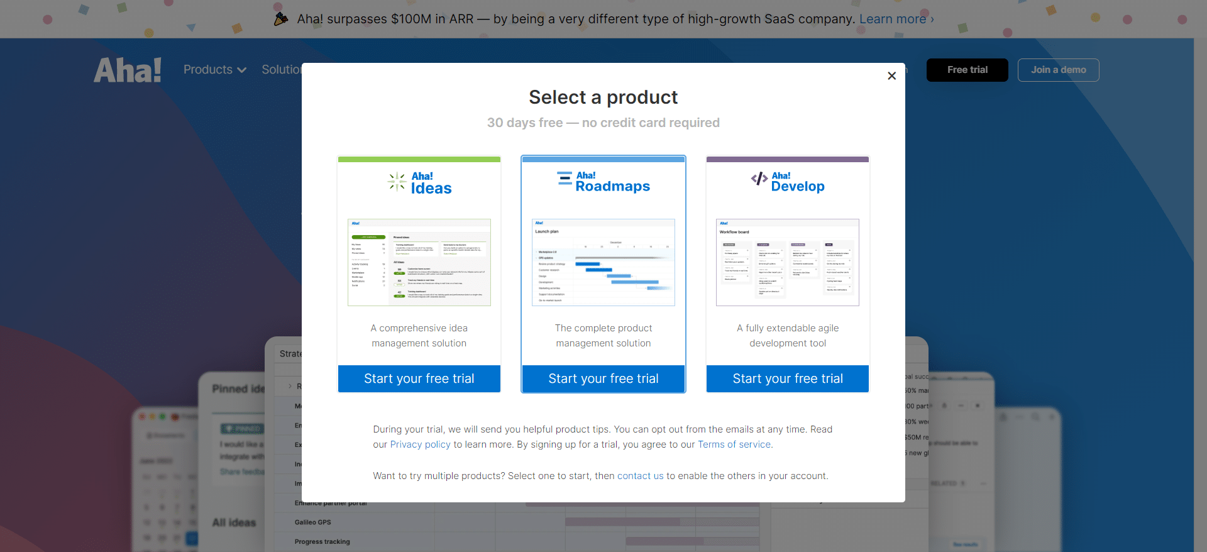The height and width of the screenshot is (552, 1207).
Task: Start free trial for Aha! Ideas
Action: tap(419, 378)
